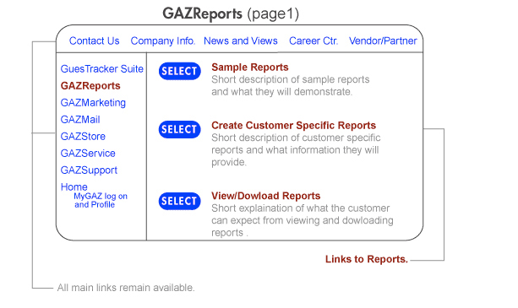Select GAZReports in the sidebar
The width and height of the screenshot is (518, 308).
point(90,86)
